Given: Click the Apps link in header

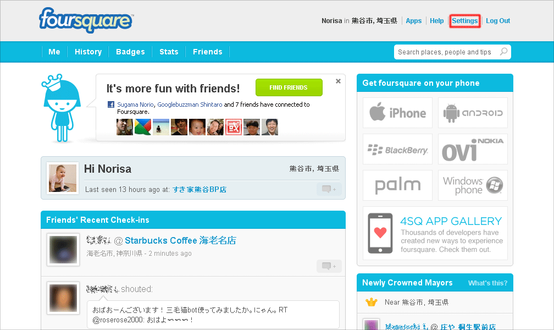Looking at the screenshot, I should [x=414, y=21].
